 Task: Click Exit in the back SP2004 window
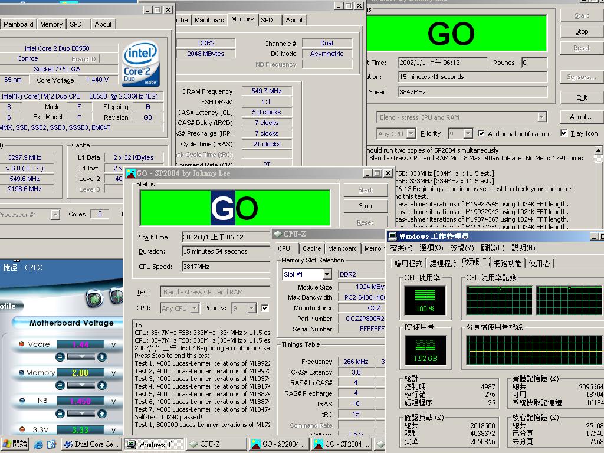(581, 97)
